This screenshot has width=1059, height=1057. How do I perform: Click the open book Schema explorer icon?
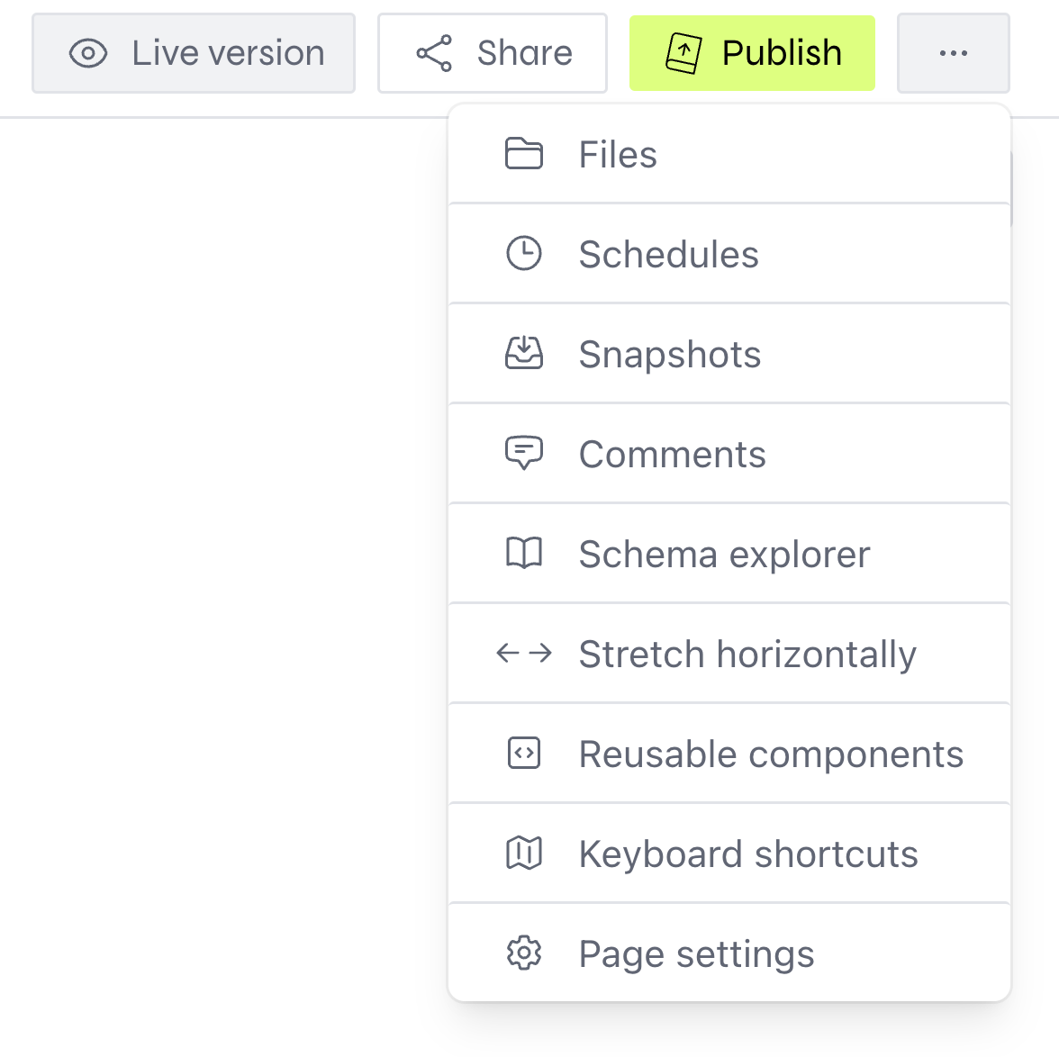tap(524, 554)
